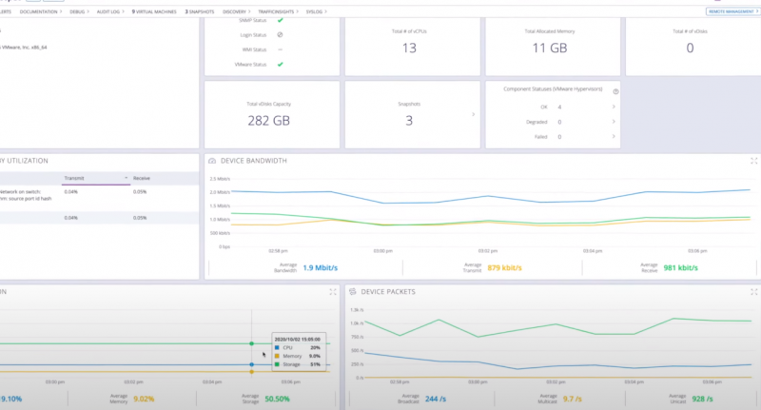The image size is (761, 410).
Task: Click the Total vDisks Capacity tile
Action: click(270, 114)
